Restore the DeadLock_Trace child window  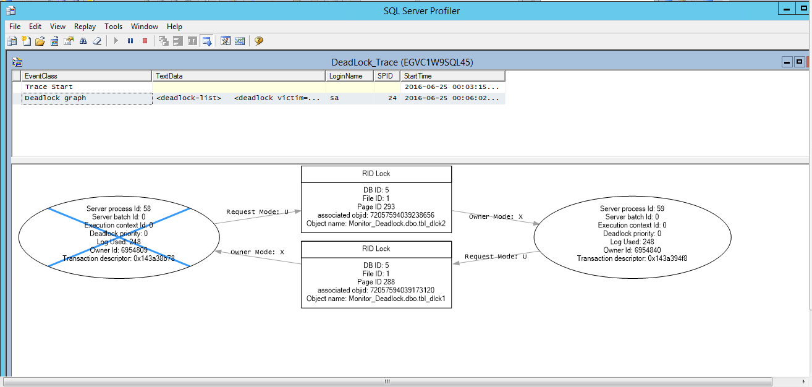pyautogui.click(x=799, y=62)
